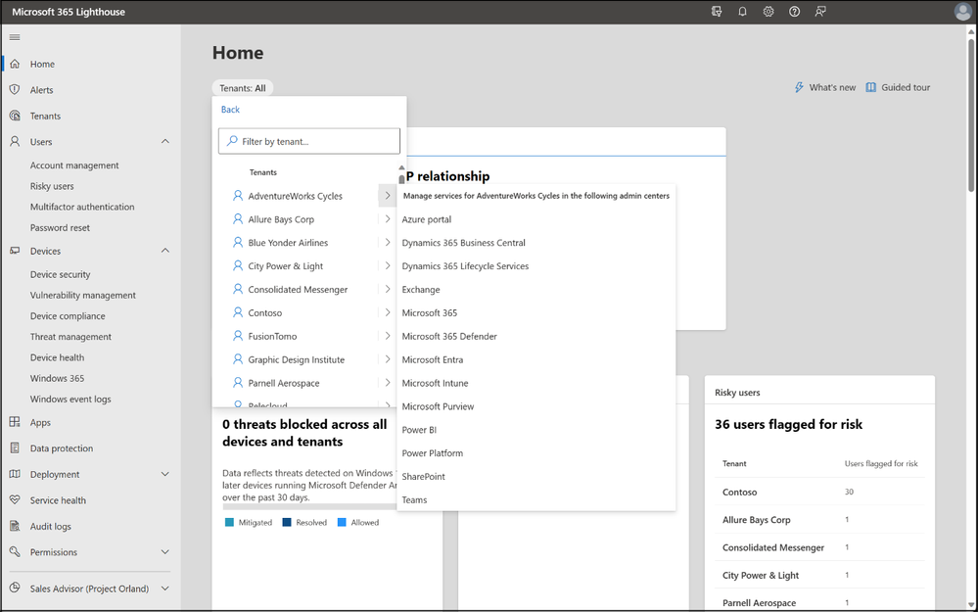Screen dimensions: 978x612
Task: Select the page vertical scrollbar
Action: pyautogui.click(x=971, y=116)
